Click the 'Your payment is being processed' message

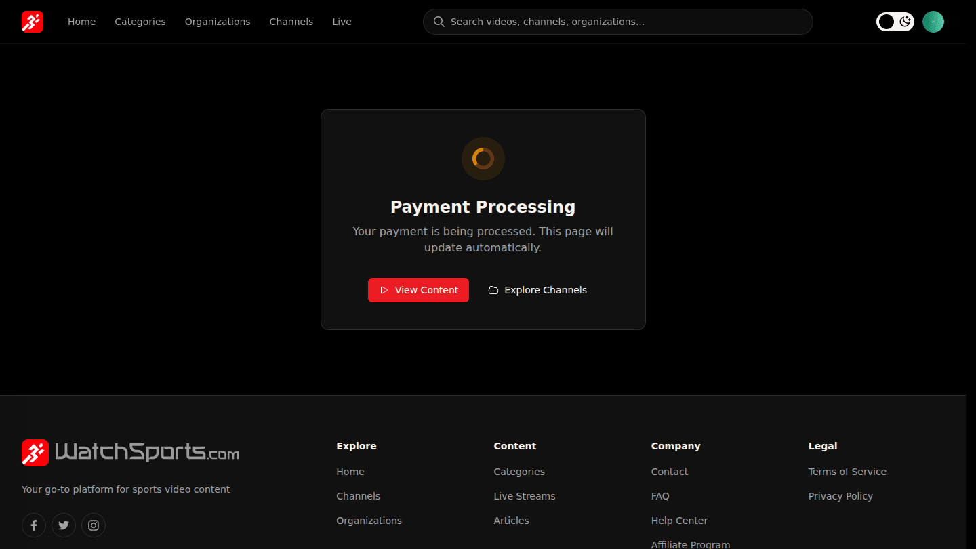click(483, 239)
